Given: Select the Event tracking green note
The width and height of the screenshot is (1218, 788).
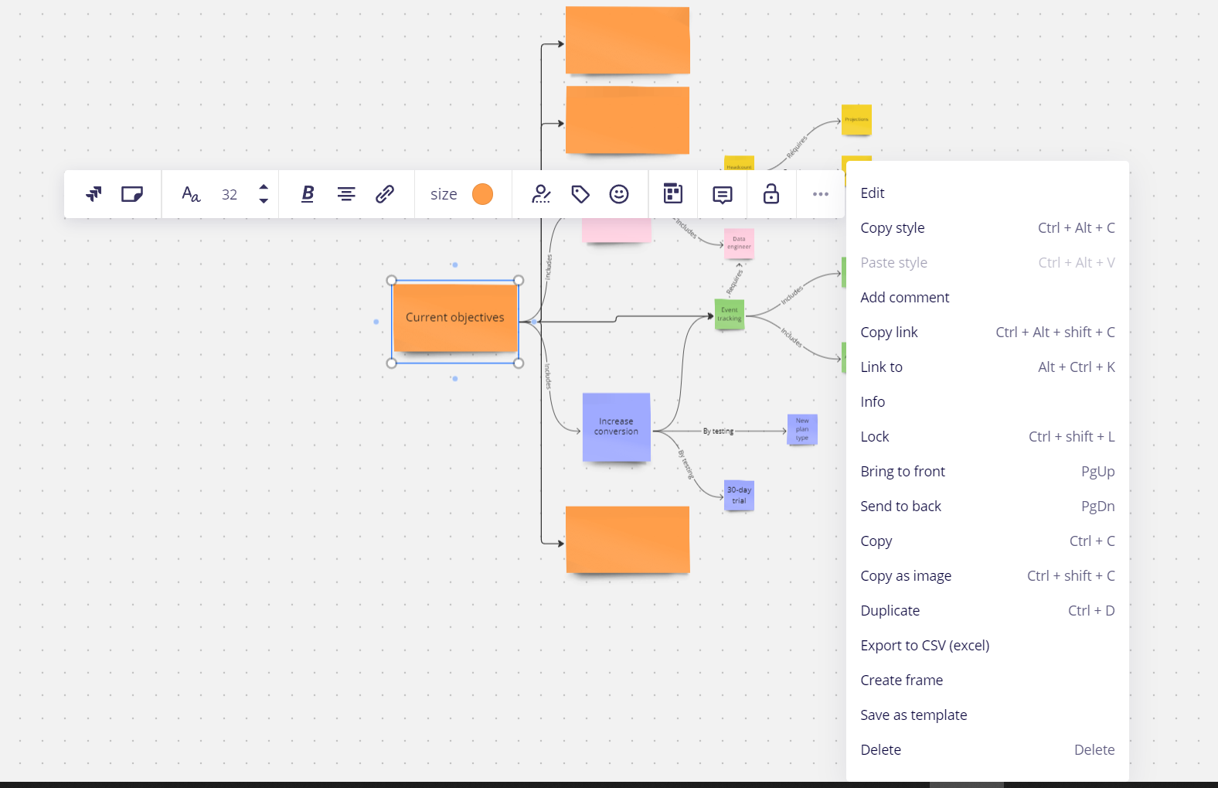Looking at the screenshot, I should (x=730, y=314).
